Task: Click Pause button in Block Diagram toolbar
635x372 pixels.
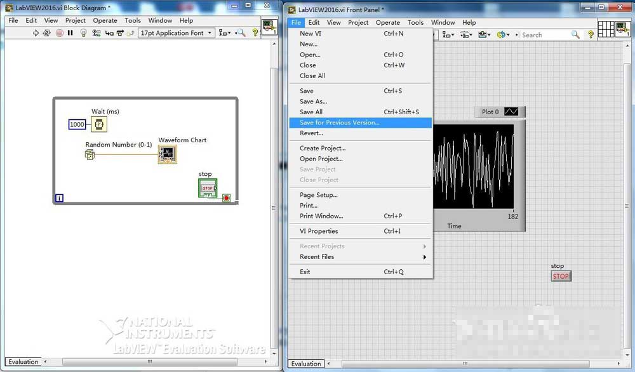Action: coord(70,33)
